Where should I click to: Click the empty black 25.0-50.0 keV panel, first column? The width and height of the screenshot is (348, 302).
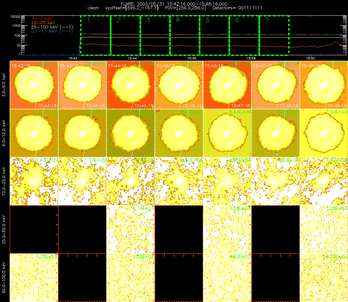click(x=34, y=229)
